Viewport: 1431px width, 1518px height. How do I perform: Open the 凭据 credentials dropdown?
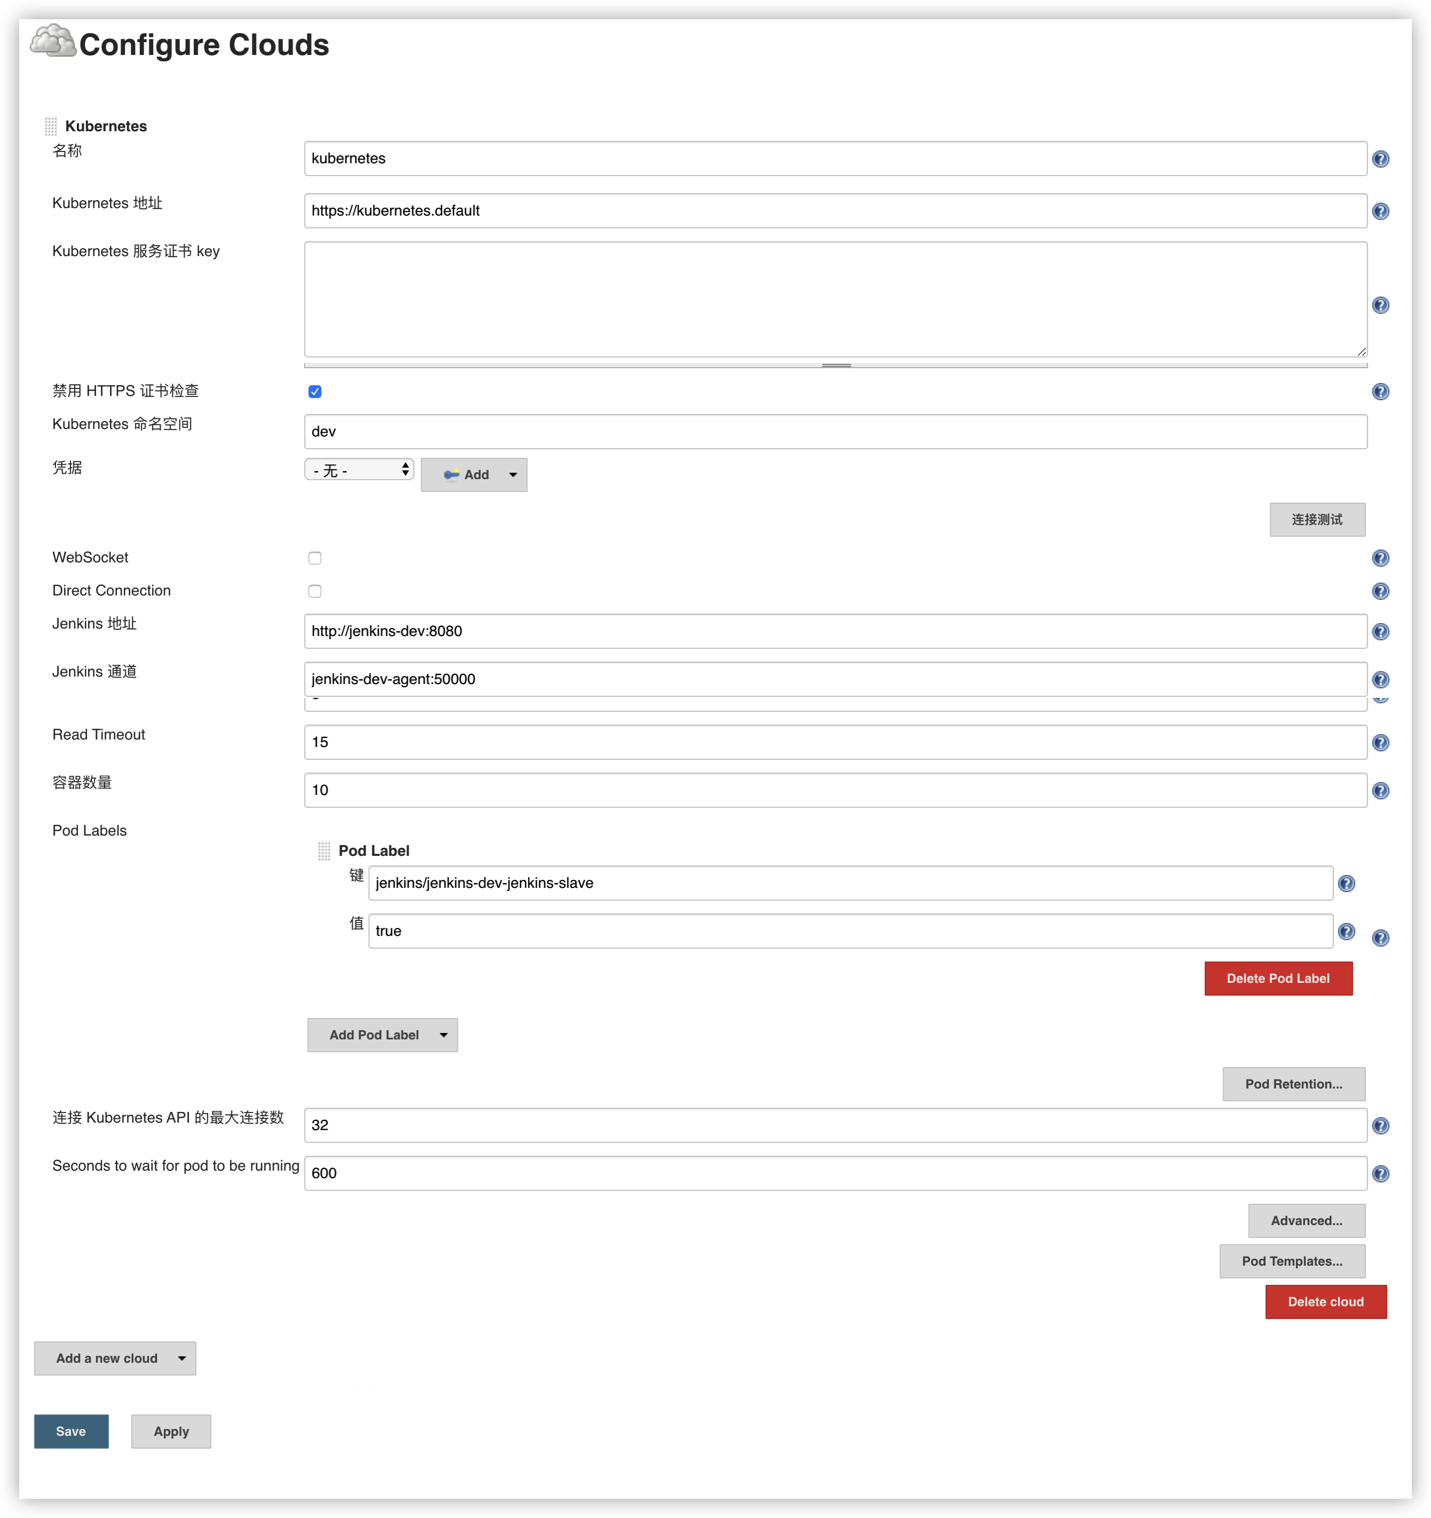(x=359, y=470)
